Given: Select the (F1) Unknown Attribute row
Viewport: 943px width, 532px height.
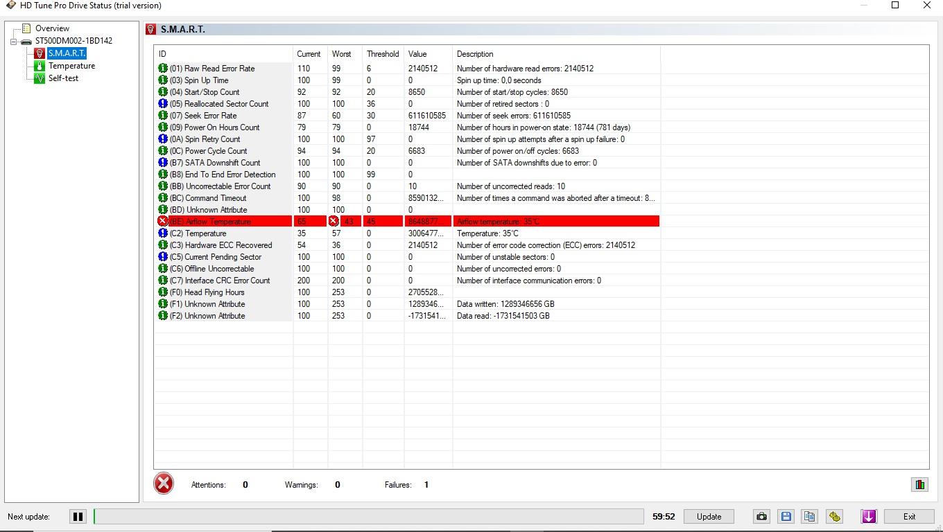Looking at the screenshot, I should pyautogui.click(x=407, y=304).
